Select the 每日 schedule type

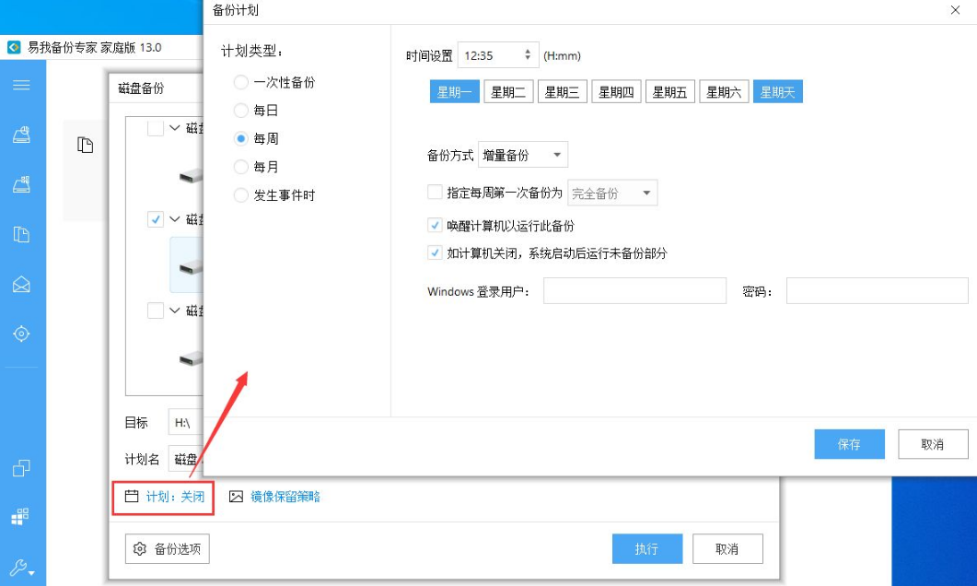click(x=240, y=111)
